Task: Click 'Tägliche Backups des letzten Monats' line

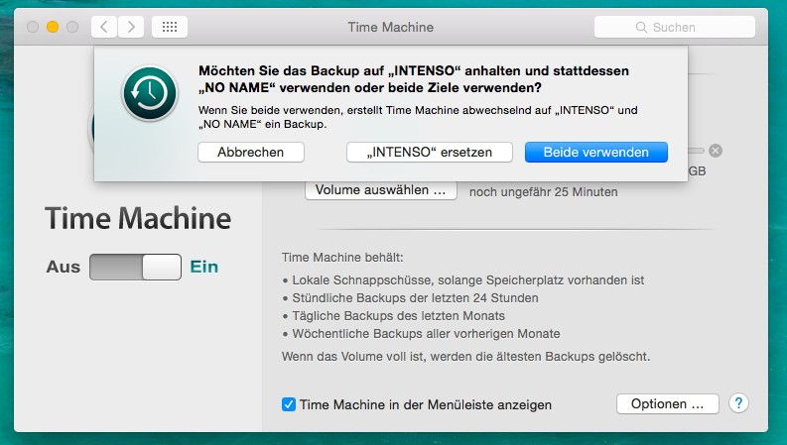Action: pos(393,316)
